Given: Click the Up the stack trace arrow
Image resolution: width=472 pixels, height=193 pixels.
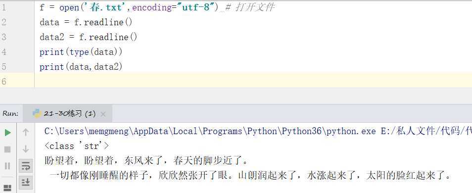Looking at the screenshot, I should coord(26,132).
